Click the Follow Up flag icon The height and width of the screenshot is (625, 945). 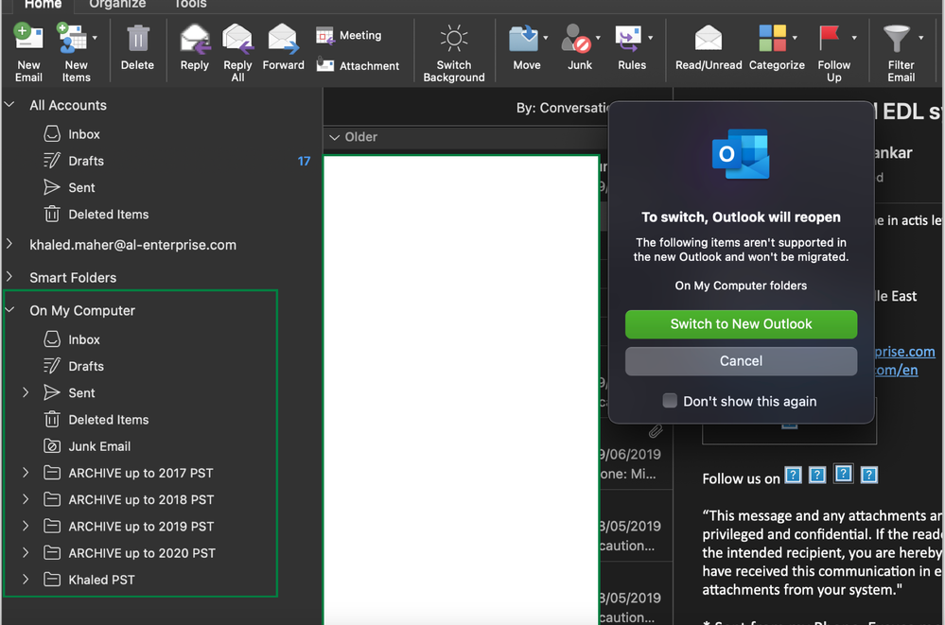[830, 38]
